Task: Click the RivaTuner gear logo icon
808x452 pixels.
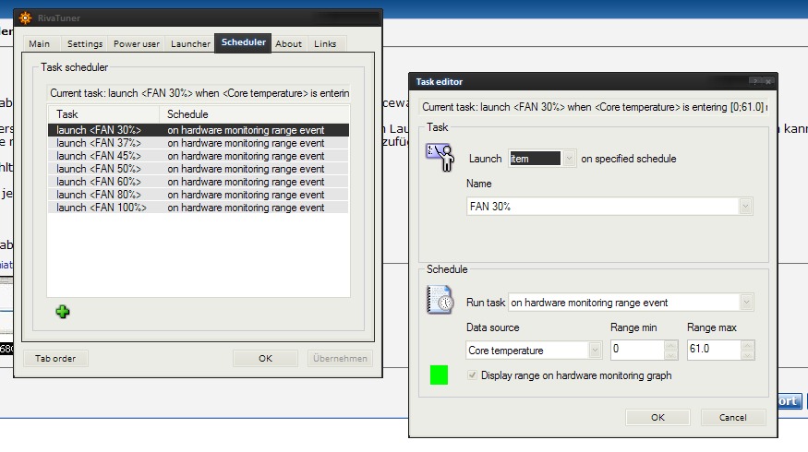Action: tap(25, 18)
